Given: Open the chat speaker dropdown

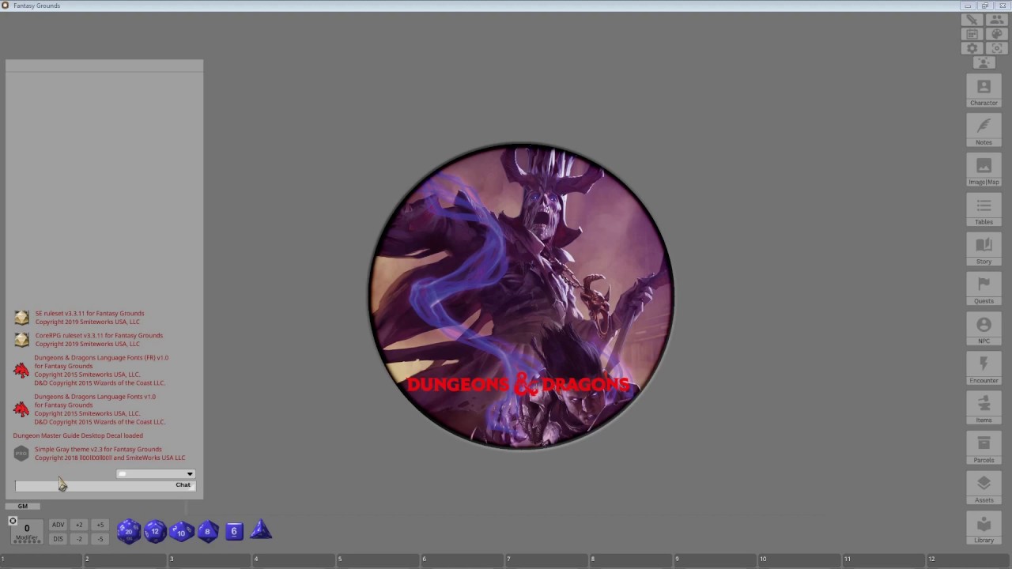Looking at the screenshot, I should pos(155,474).
